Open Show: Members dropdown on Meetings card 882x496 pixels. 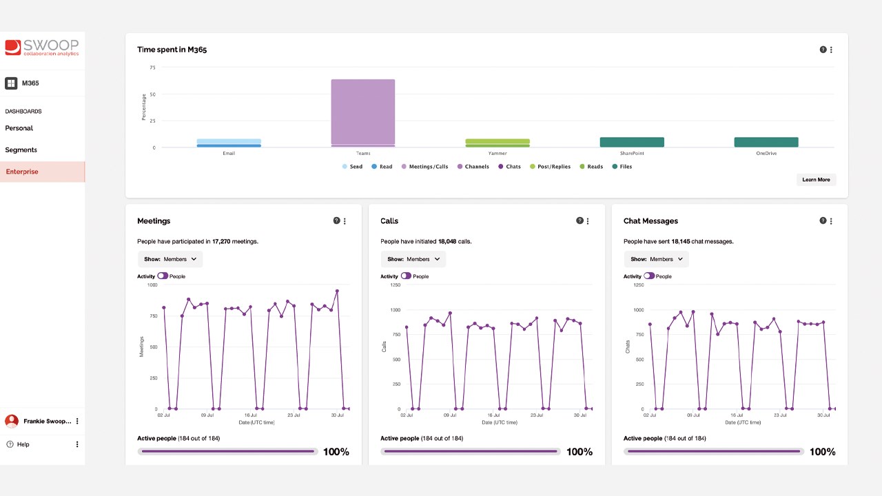(x=170, y=259)
